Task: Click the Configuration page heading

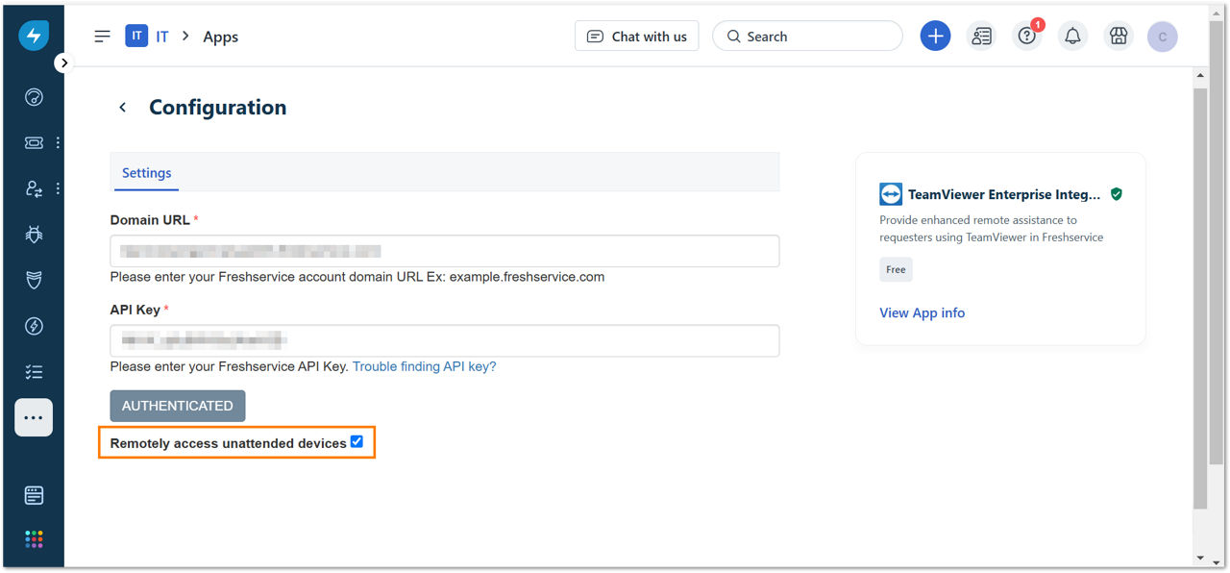Action: click(x=218, y=108)
